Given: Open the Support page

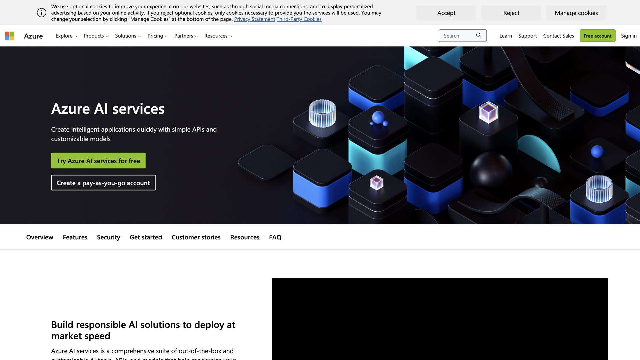Looking at the screenshot, I should point(527,36).
